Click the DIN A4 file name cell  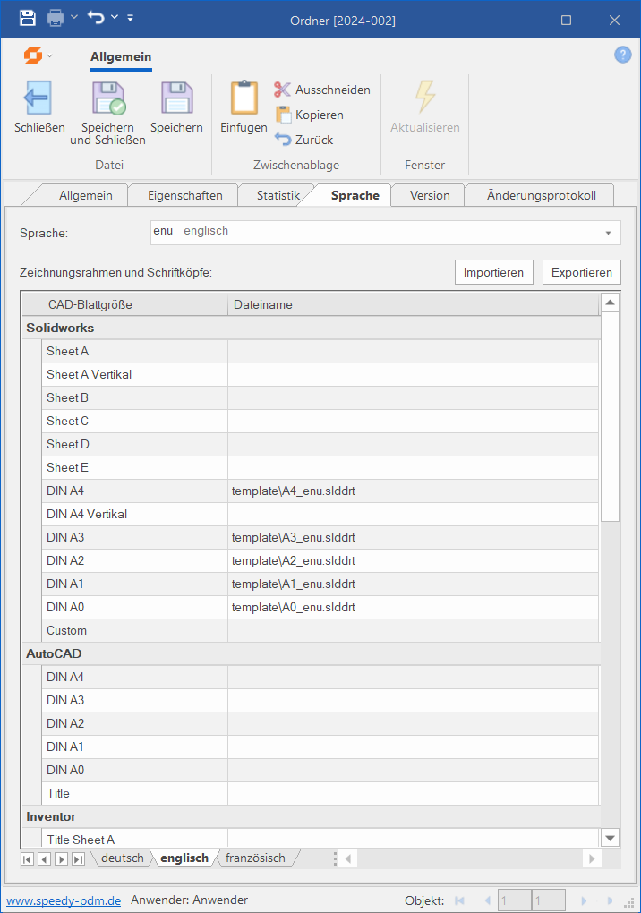[x=412, y=491]
